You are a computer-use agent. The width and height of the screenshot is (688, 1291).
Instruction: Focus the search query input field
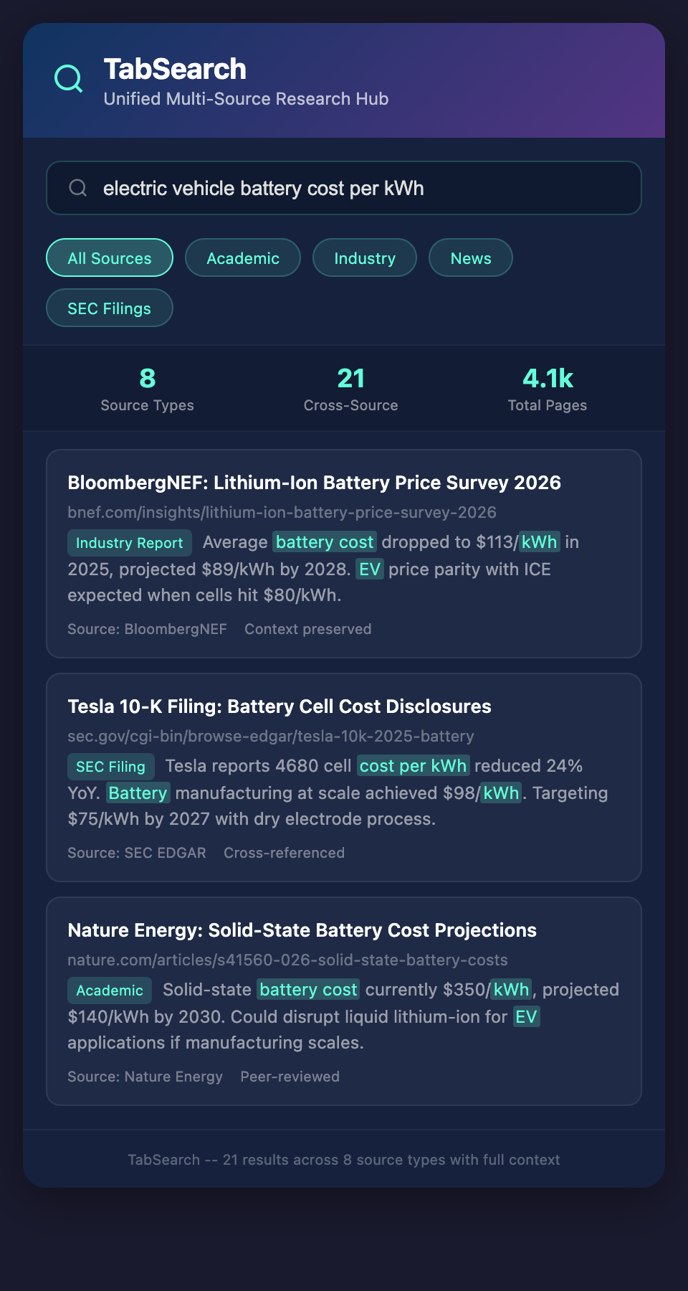coord(358,188)
